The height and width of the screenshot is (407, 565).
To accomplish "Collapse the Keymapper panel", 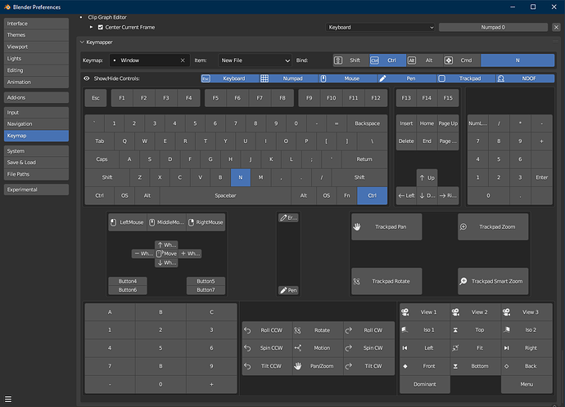I will pyautogui.click(x=82, y=42).
